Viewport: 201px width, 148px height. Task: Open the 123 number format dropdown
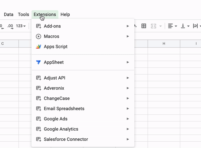pyautogui.click(x=21, y=26)
